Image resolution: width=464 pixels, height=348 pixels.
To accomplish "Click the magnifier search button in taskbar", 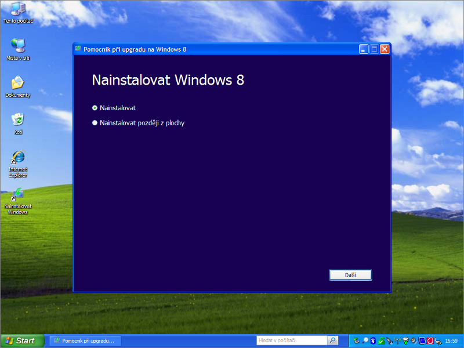I will (332, 340).
